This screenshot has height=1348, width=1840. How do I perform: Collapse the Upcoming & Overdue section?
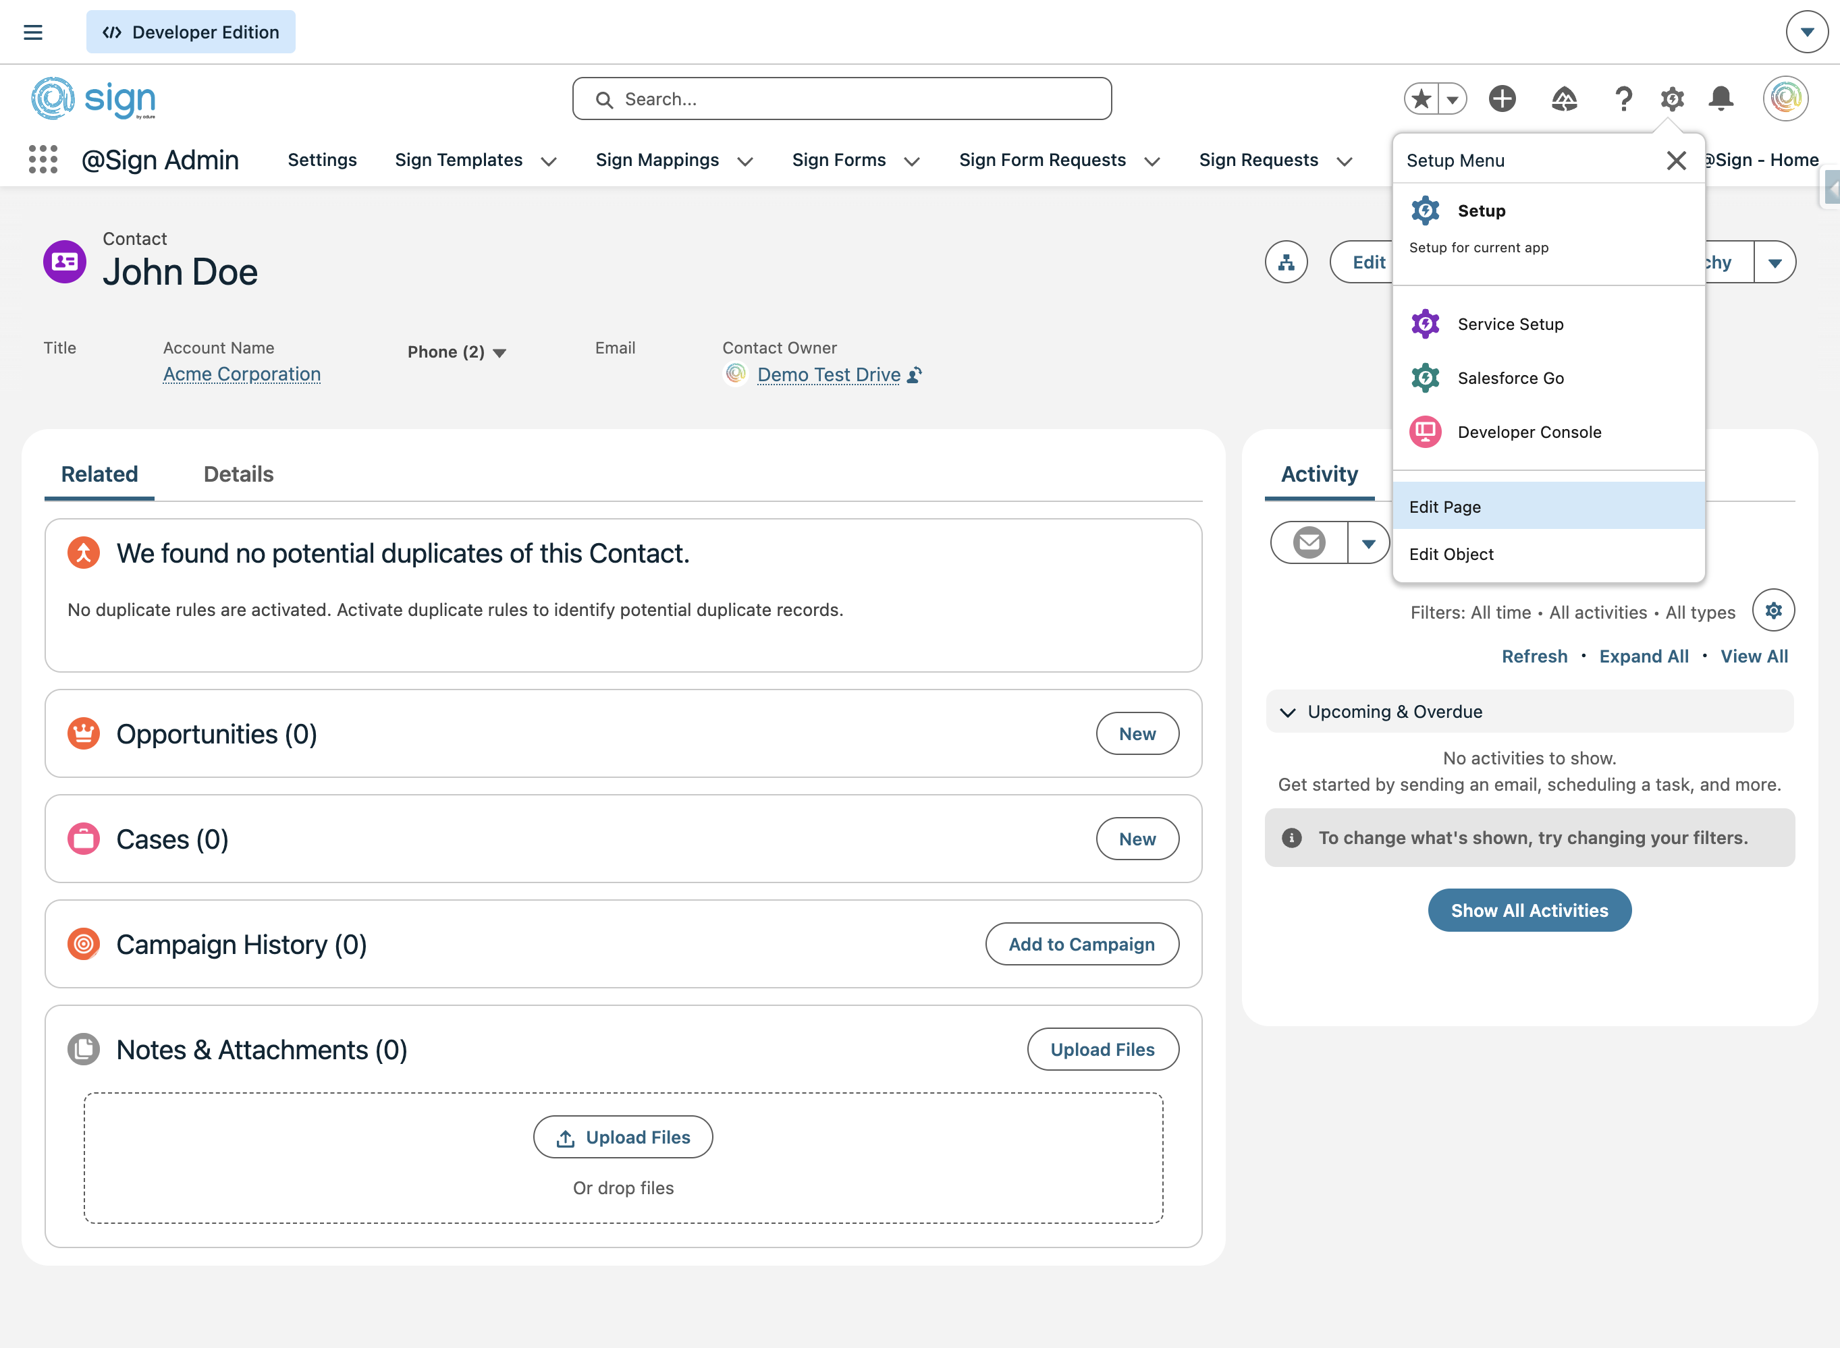click(1288, 712)
